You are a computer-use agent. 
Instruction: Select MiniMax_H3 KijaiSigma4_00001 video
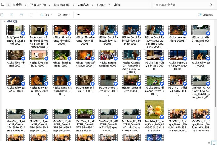coord(108,120)
